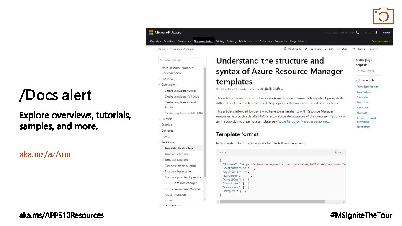Image resolution: width=402 pixels, height=226 pixels.
Task: Jump to Outputs section link
Action: (x=362, y=113)
